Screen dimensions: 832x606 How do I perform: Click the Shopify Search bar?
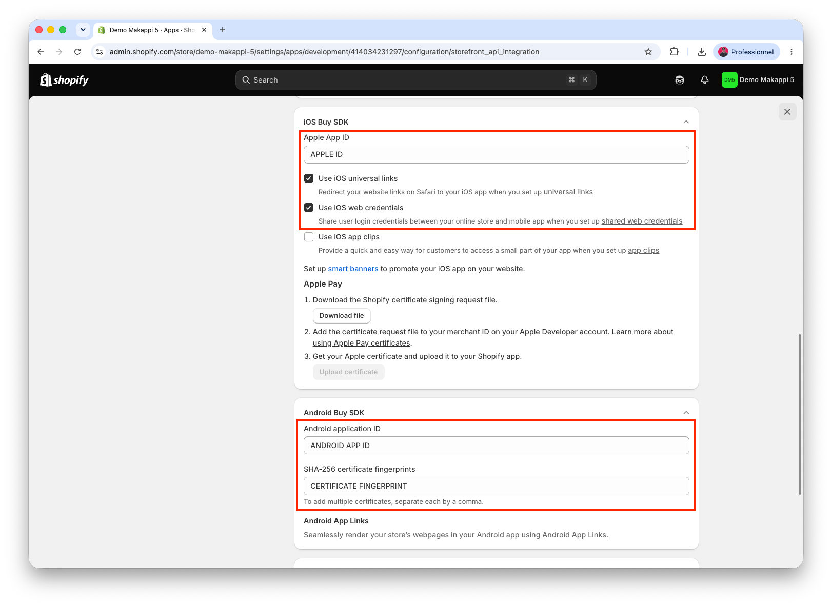pos(416,80)
